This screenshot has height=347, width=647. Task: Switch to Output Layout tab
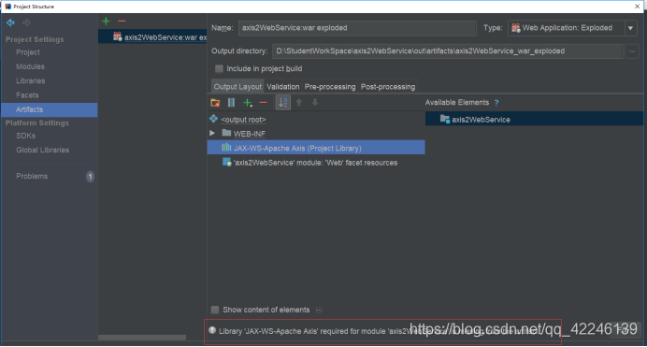pyautogui.click(x=237, y=87)
